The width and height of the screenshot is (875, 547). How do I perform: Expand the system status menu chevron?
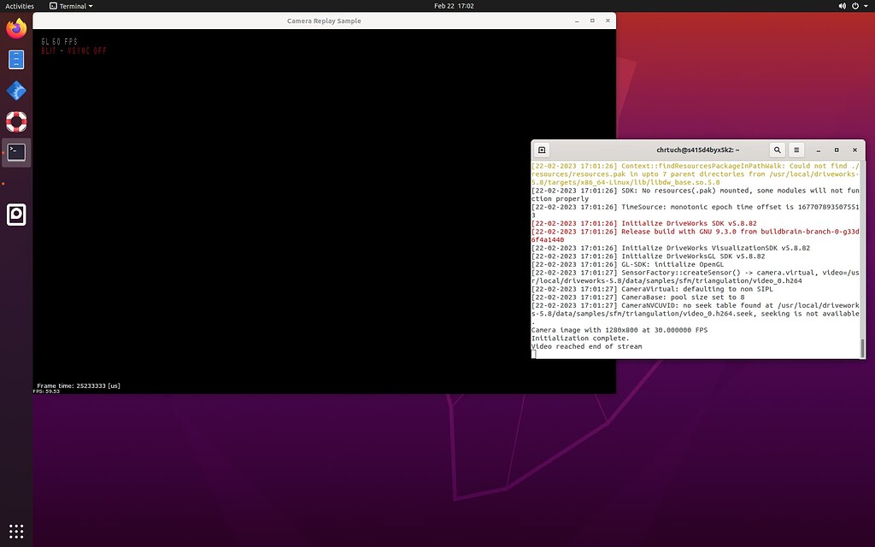tap(866, 4)
